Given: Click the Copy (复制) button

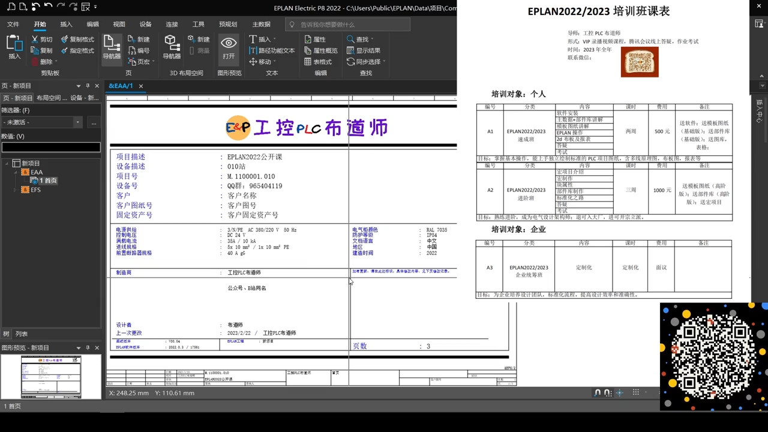Looking at the screenshot, I should (x=41, y=50).
